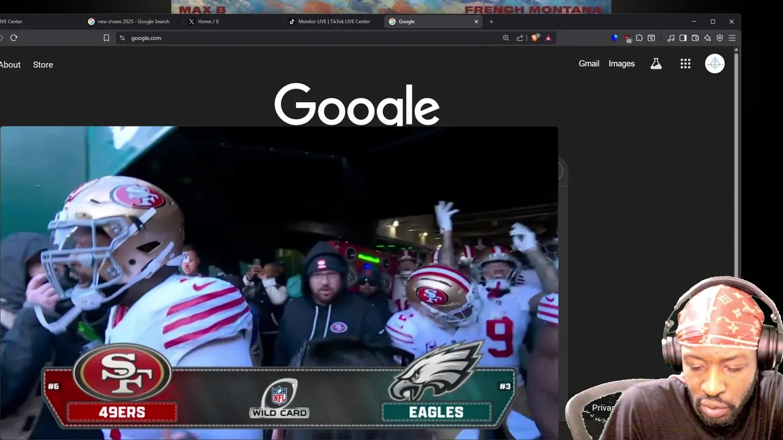Click the blue shield extension icon
The image size is (783, 440).
point(615,38)
